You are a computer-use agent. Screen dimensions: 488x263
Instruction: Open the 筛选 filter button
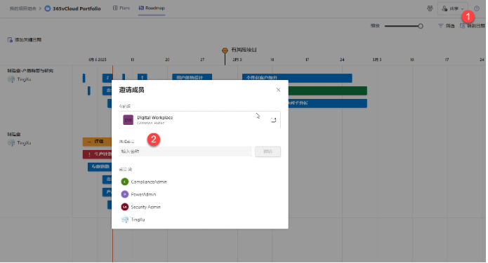coord(447,26)
